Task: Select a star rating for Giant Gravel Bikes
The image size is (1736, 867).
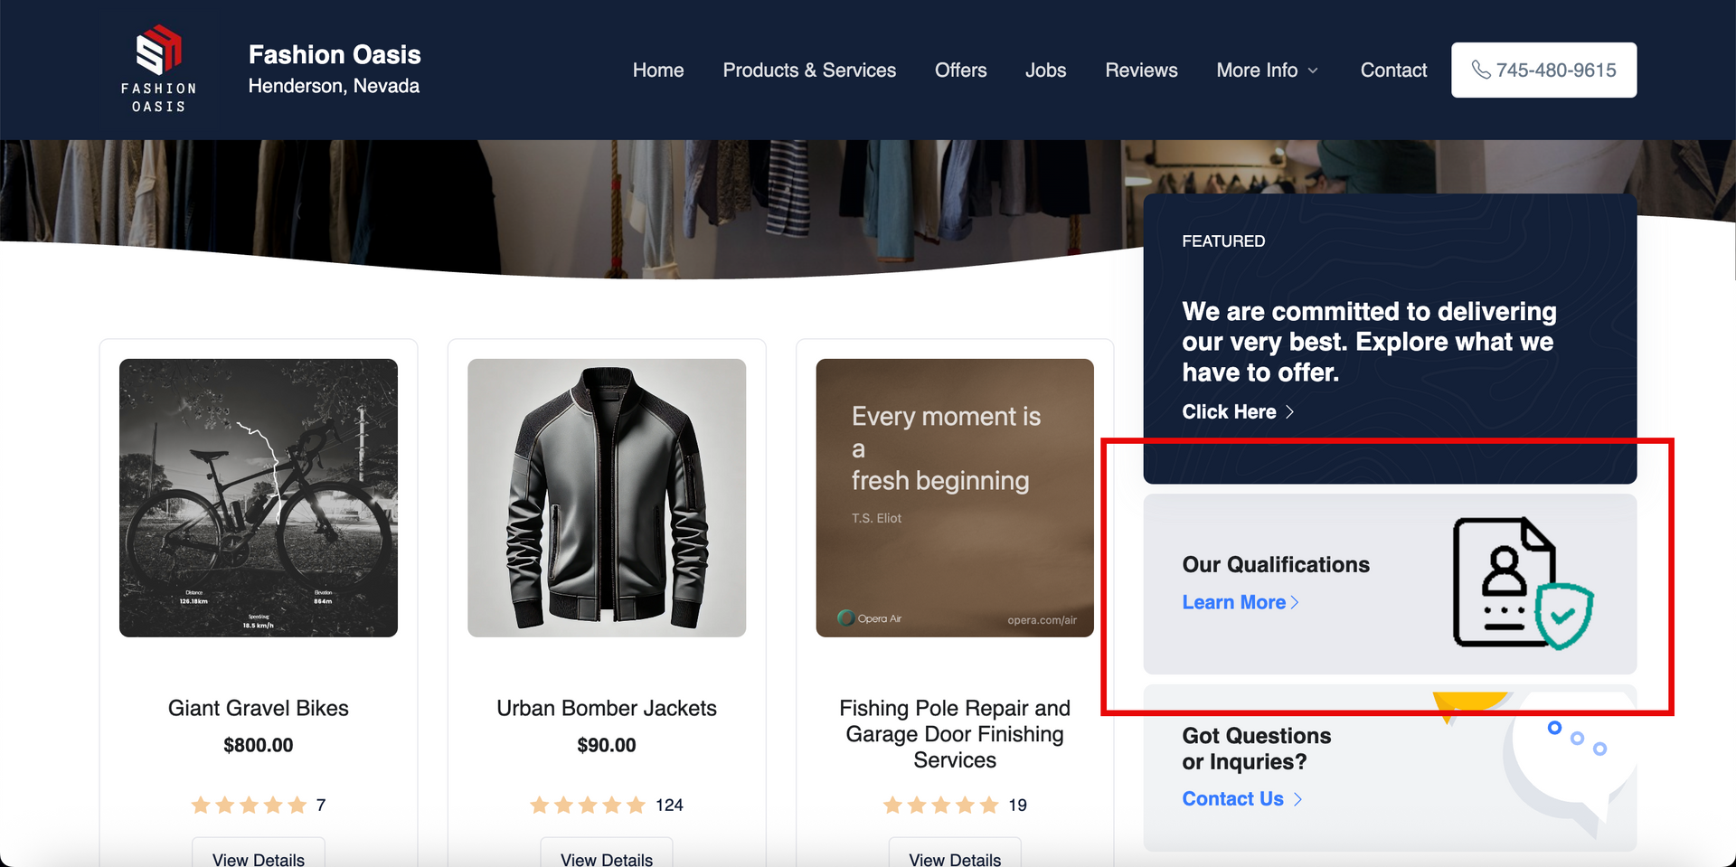Action: (250, 804)
